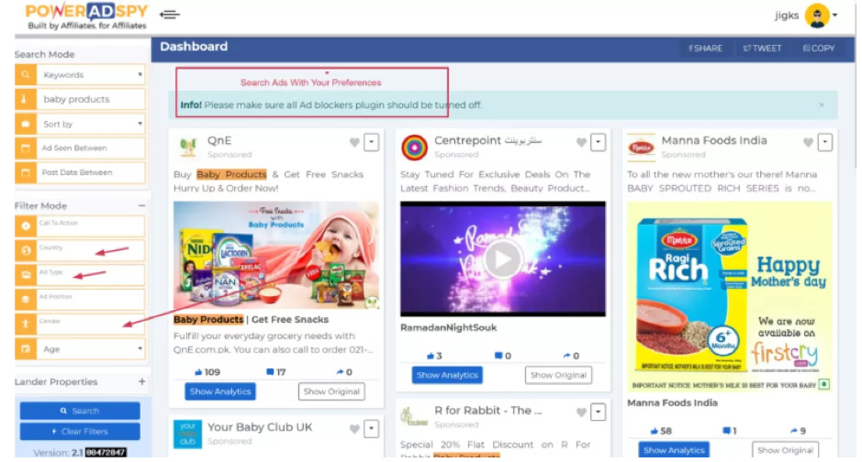Click the QnE ad likes count 109
The image size is (862, 462).
point(207,372)
